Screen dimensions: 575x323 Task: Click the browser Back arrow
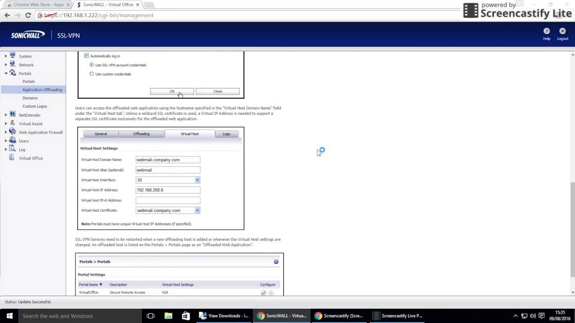[x=7, y=15]
